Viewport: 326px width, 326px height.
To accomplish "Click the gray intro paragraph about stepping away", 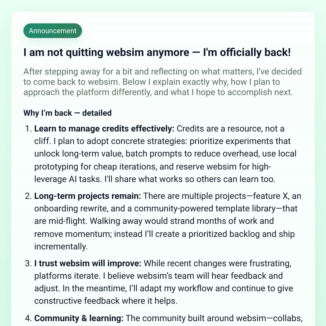I will [x=162, y=82].
